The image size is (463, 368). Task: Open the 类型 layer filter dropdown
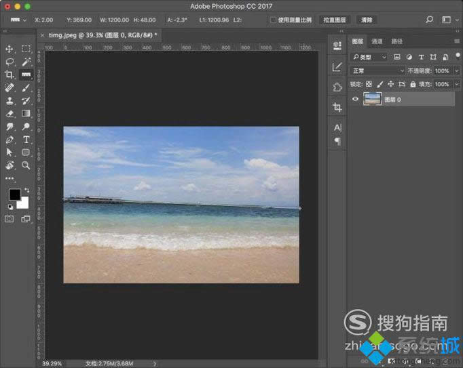point(369,57)
